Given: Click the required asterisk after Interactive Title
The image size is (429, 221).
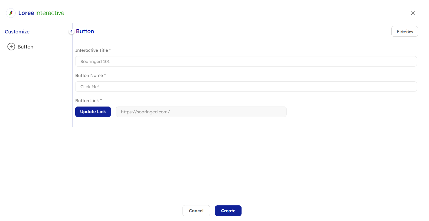Looking at the screenshot, I should 110,50.
